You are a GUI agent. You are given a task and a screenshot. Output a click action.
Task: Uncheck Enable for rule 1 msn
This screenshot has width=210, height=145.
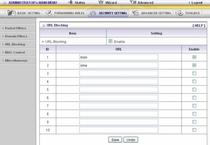click(x=194, y=57)
